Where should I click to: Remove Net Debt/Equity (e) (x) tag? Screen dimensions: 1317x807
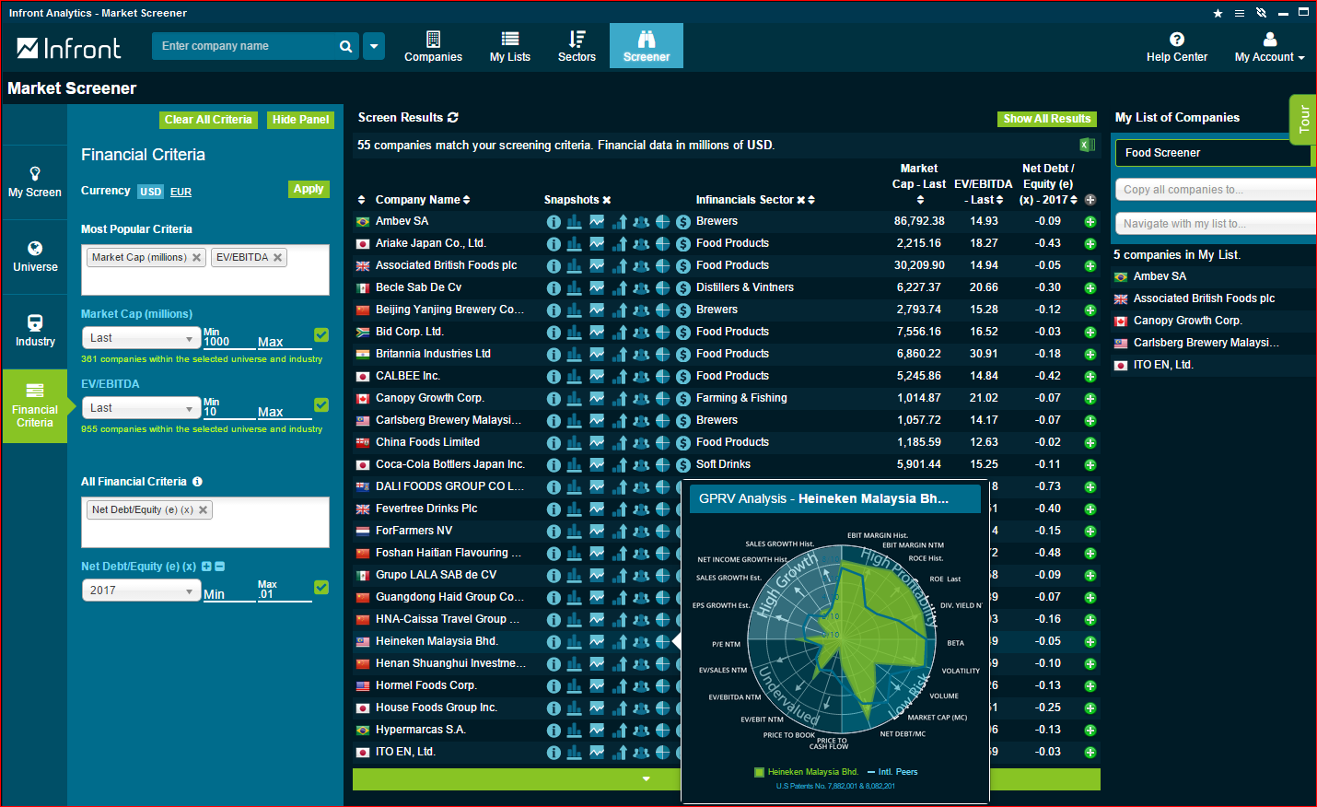203,509
